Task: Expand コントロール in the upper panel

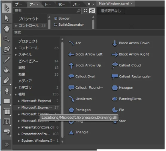Action: 16,26
